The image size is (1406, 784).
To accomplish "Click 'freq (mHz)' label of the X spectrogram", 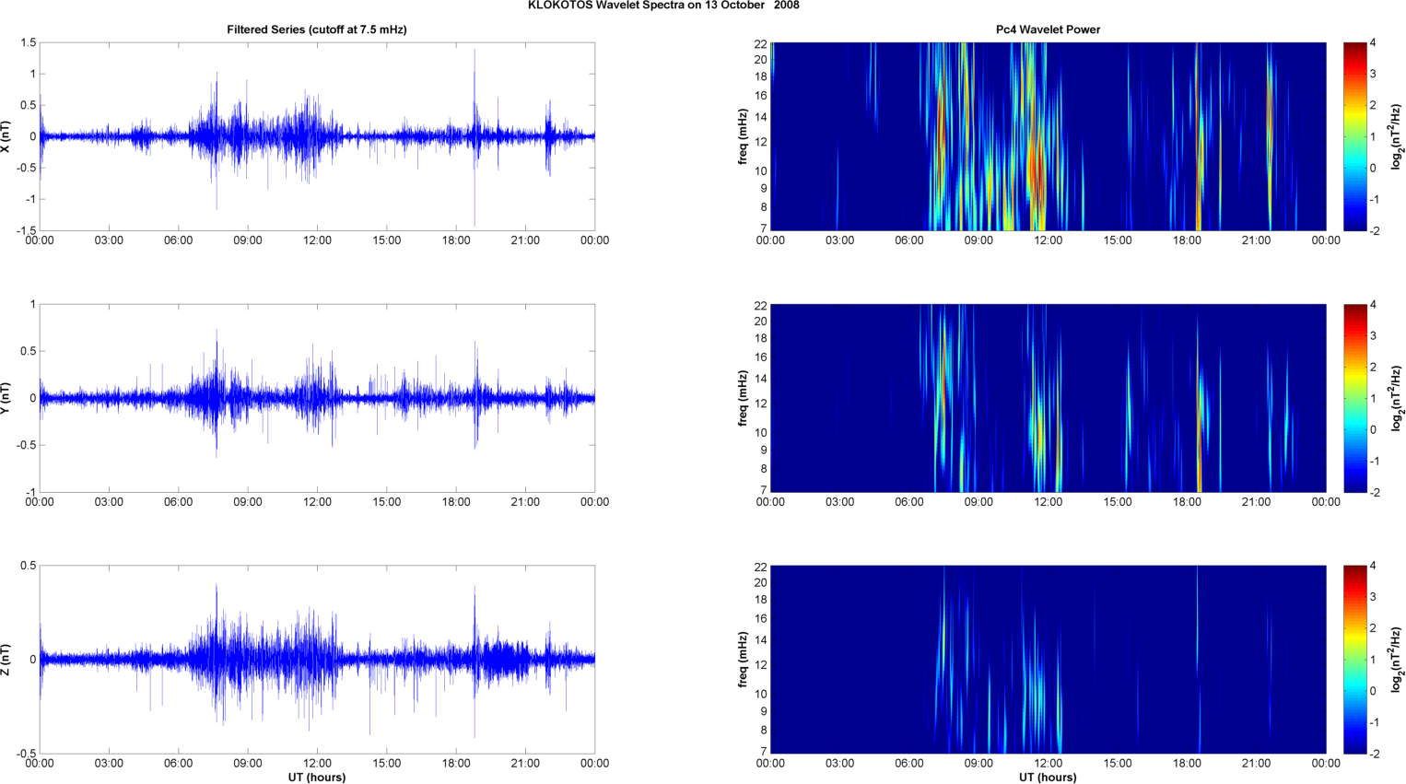I will coord(743,136).
